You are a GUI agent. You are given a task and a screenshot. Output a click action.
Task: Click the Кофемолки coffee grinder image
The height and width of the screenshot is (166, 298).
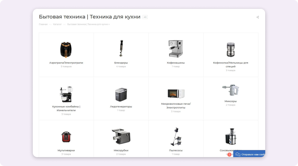(x=231, y=50)
